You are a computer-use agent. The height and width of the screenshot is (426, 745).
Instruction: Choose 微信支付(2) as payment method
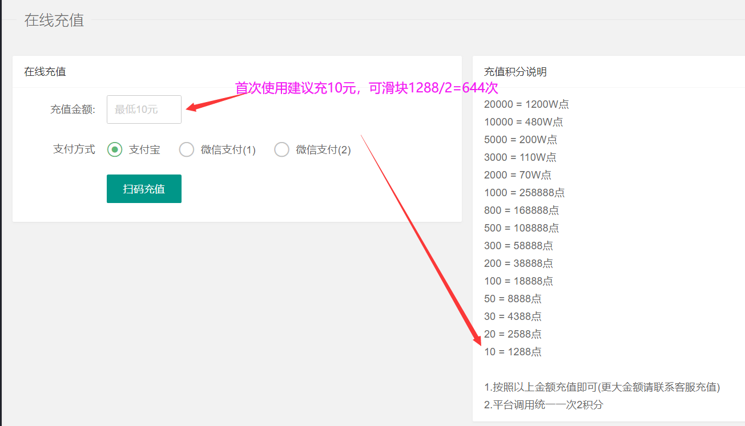[x=282, y=149]
